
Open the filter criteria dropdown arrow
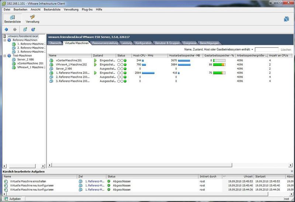pyautogui.click(x=252, y=49)
